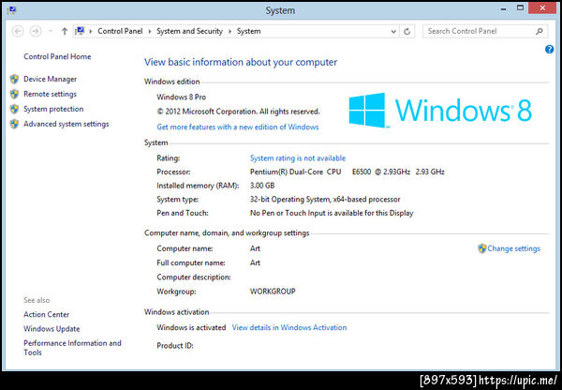Click the Back navigation arrow
Viewport: 562px width, 390px height.
[x=18, y=31]
